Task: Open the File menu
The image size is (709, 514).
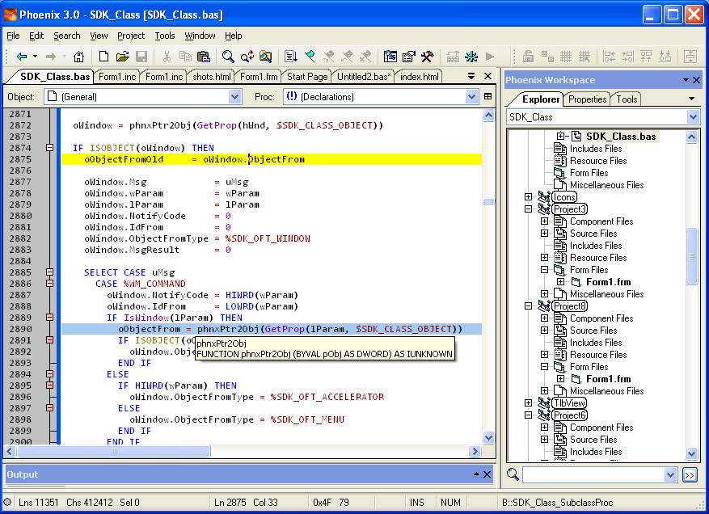Action: tap(13, 36)
